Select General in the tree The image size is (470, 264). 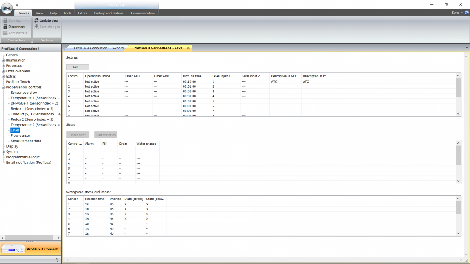[x=12, y=55]
